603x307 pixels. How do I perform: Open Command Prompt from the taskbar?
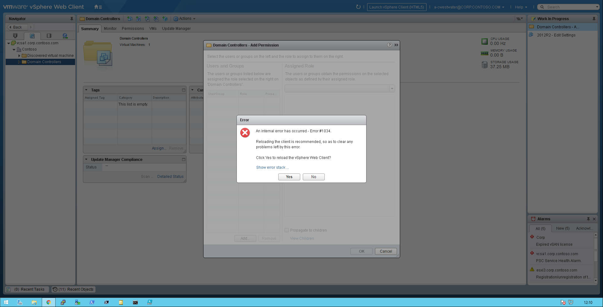135,302
